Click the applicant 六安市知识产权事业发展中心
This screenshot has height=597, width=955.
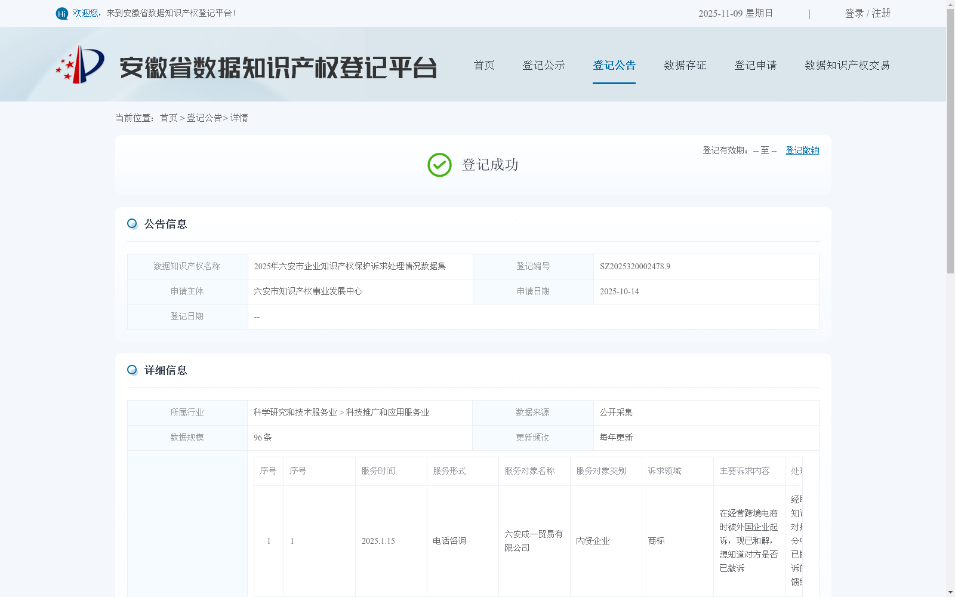308,291
